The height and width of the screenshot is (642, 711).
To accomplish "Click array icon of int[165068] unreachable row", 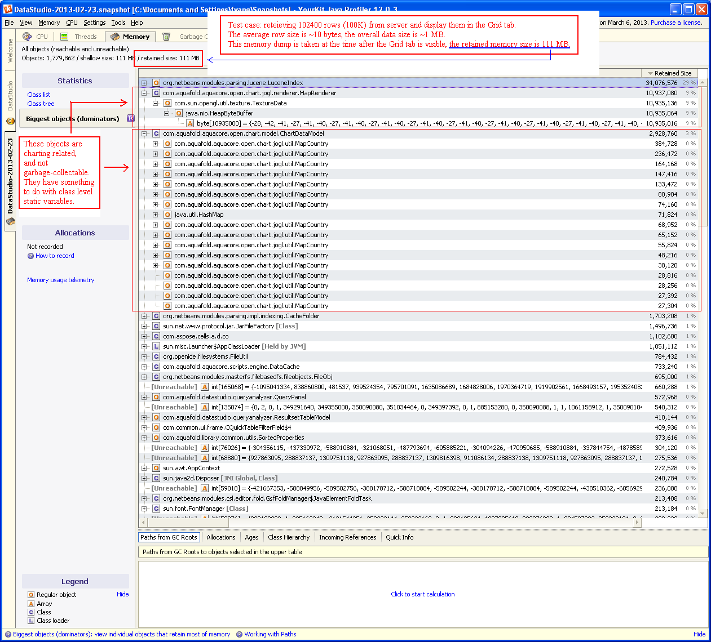I will click(x=205, y=387).
